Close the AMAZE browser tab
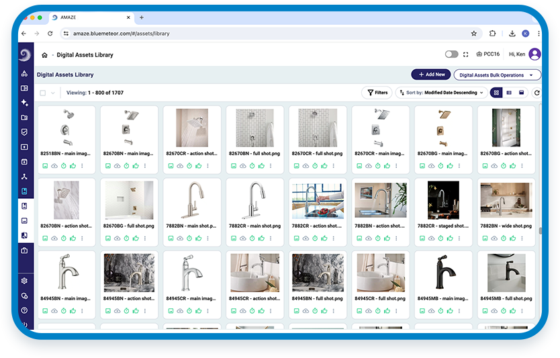Viewport: 560px width, 358px height. pyautogui.click(x=128, y=17)
